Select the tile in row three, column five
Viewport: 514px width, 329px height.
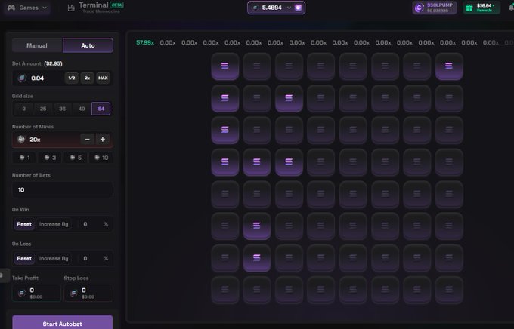click(x=353, y=131)
